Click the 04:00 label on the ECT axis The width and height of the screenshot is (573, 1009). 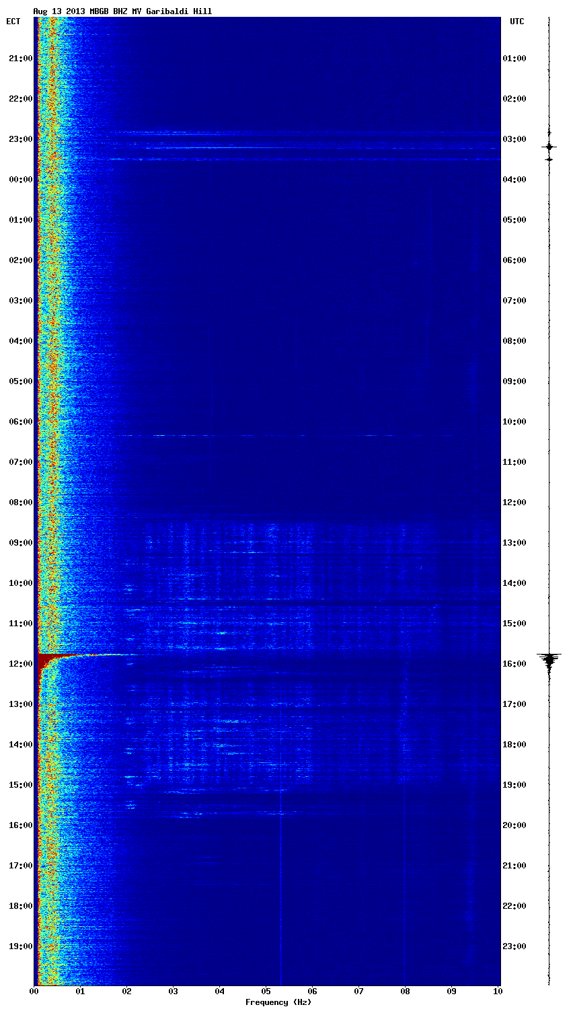pos(20,341)
